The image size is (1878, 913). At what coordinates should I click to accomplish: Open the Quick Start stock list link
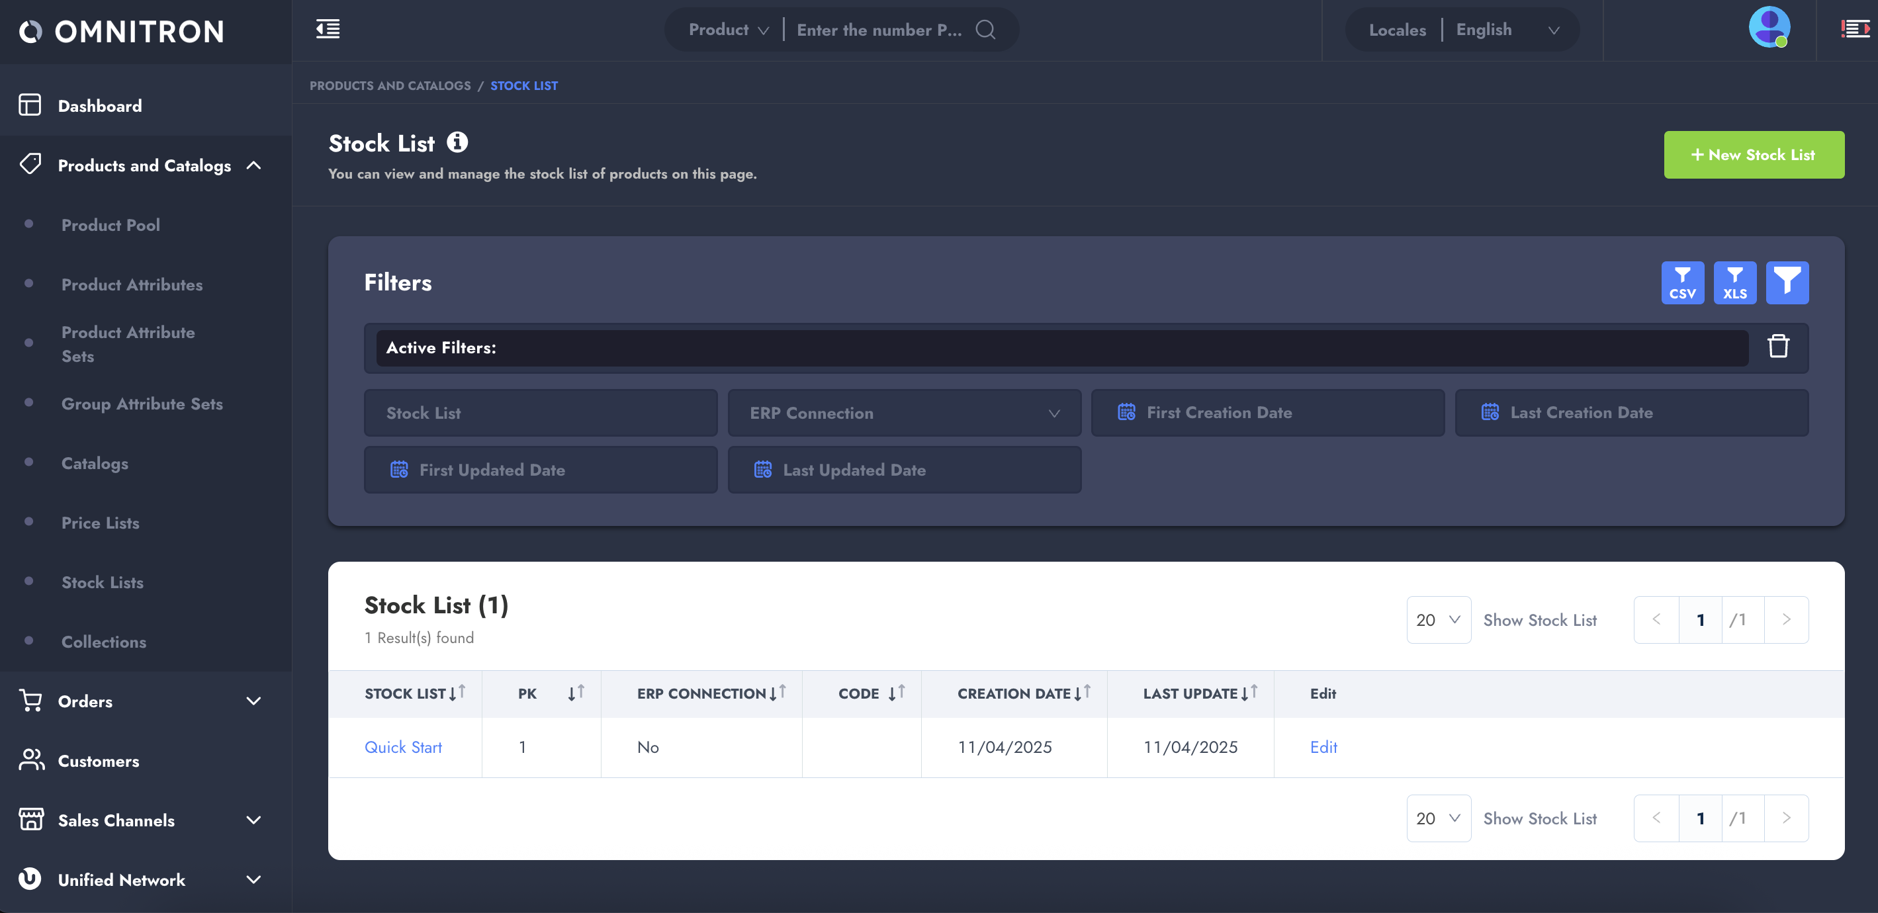[x=403, y=747]
